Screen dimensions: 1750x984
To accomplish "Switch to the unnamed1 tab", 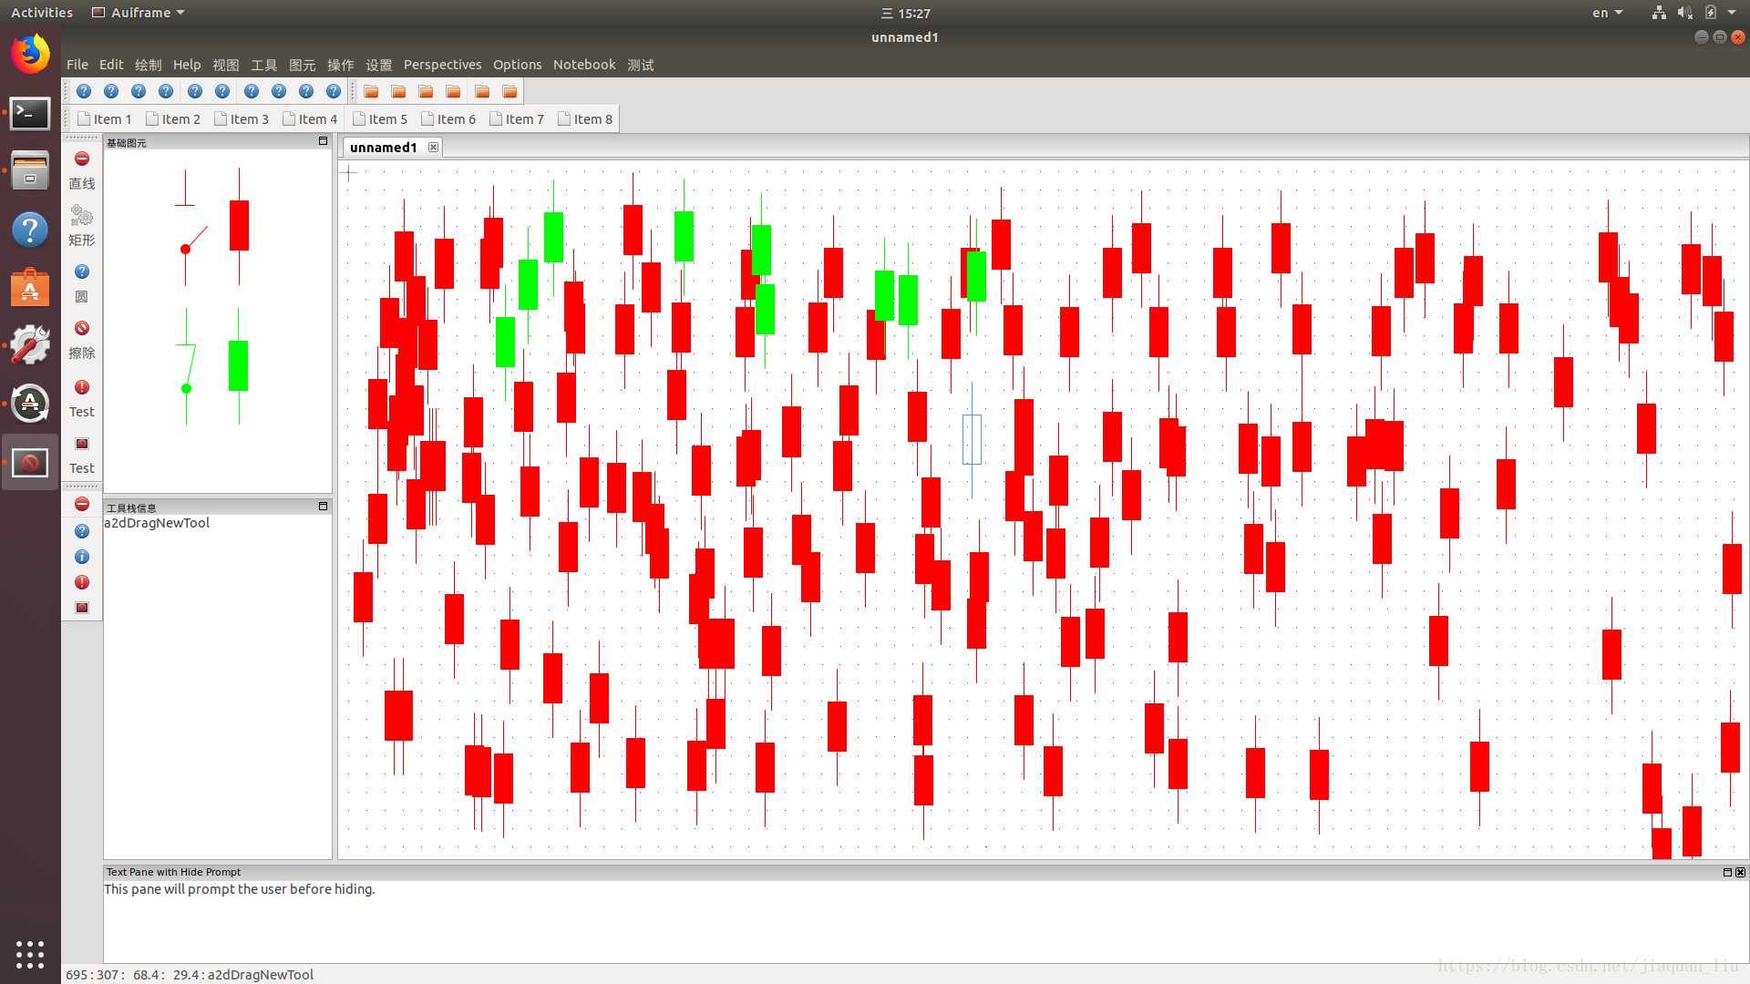I will [x=383, y=147].
